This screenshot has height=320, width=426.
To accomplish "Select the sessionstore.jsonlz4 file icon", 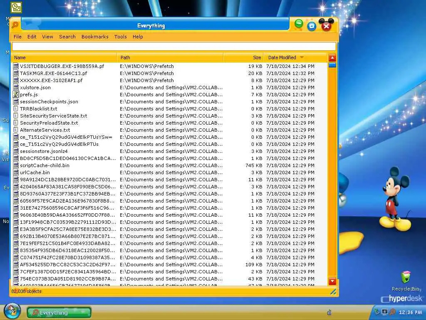I will pos(16,151).
